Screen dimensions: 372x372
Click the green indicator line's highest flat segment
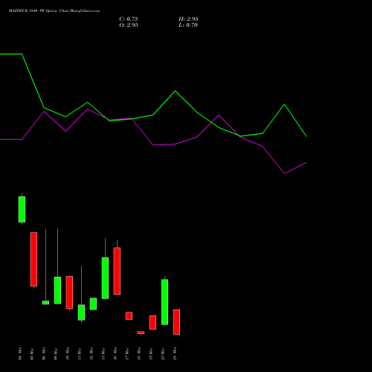coord(11,54)
